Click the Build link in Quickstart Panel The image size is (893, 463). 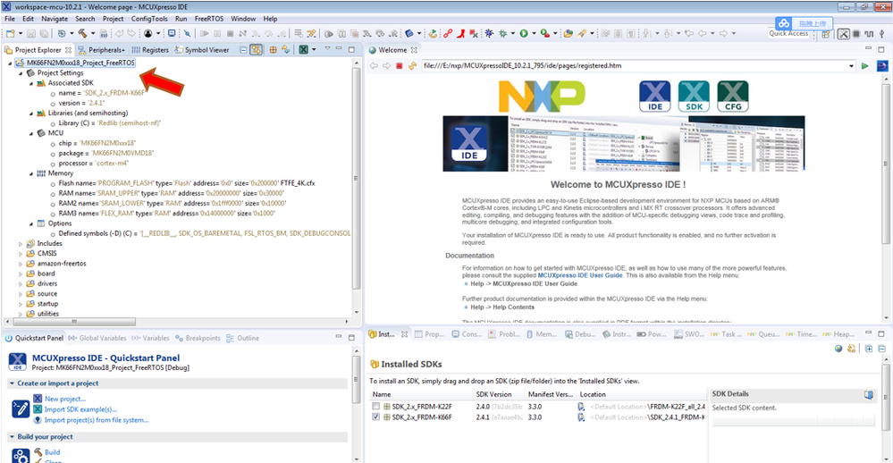(53, 452)
